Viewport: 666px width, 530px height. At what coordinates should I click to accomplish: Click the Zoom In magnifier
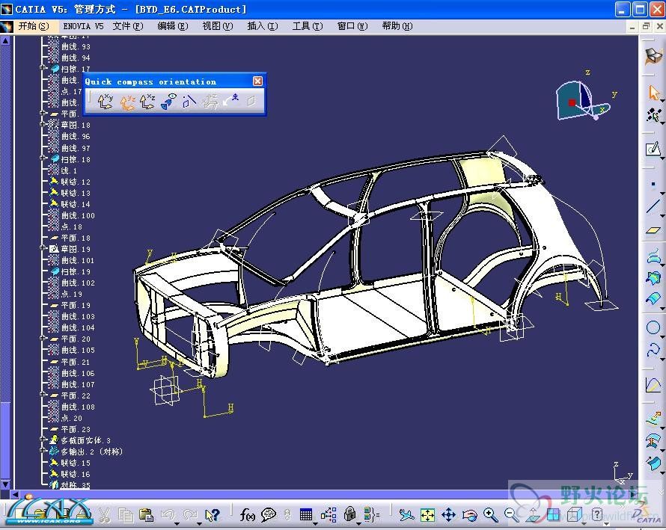(x=491, y=515)
